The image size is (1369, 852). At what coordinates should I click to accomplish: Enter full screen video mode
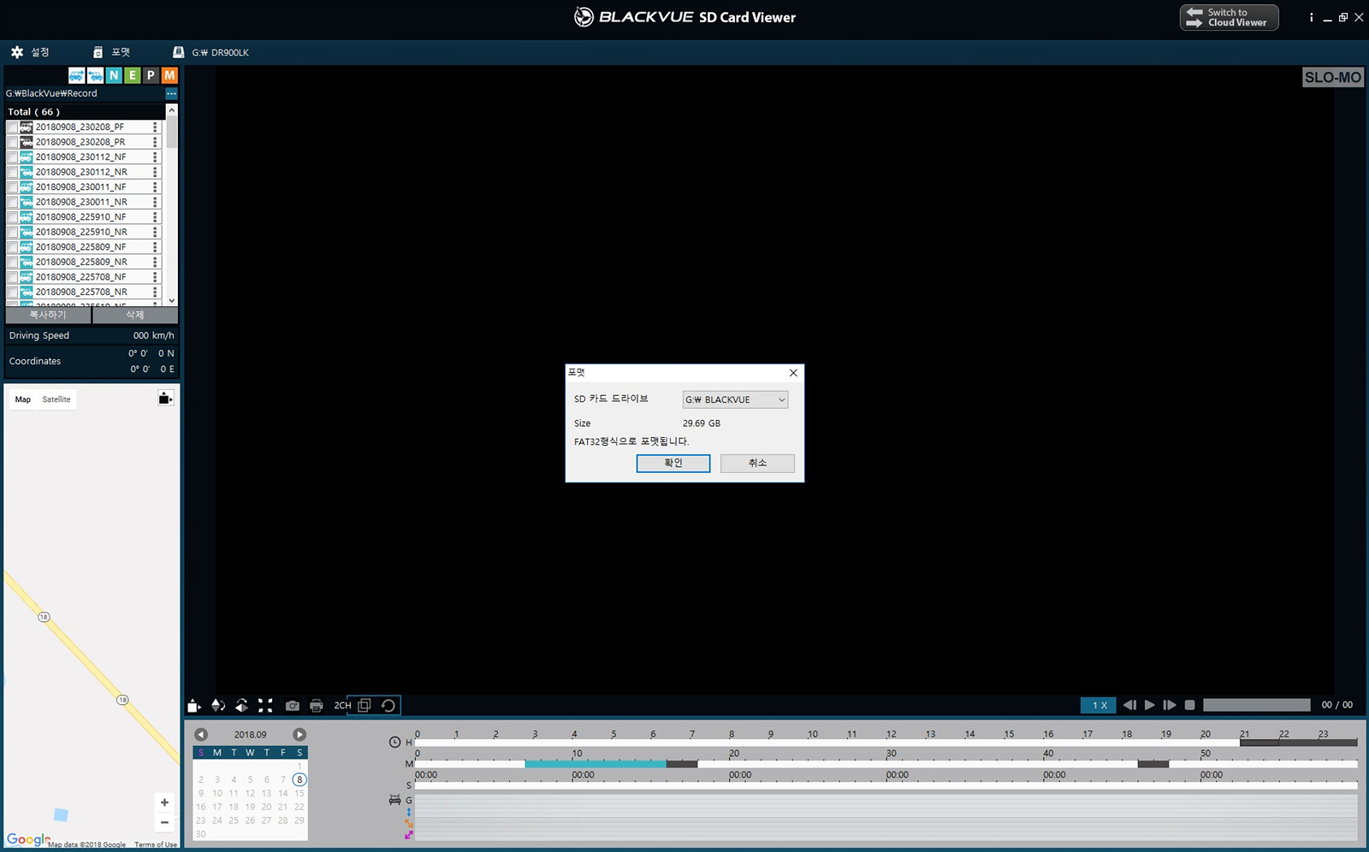(x=265, y=706)
